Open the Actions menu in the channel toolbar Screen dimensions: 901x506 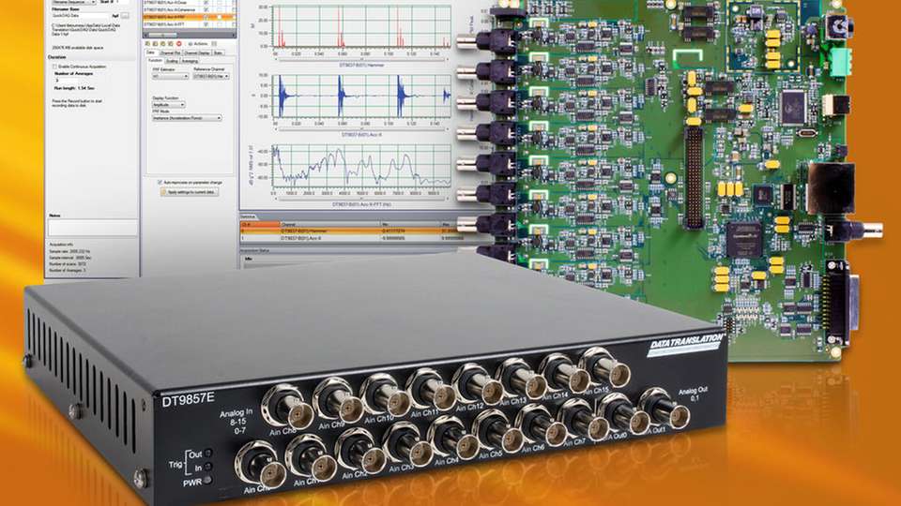click(198, 44)
